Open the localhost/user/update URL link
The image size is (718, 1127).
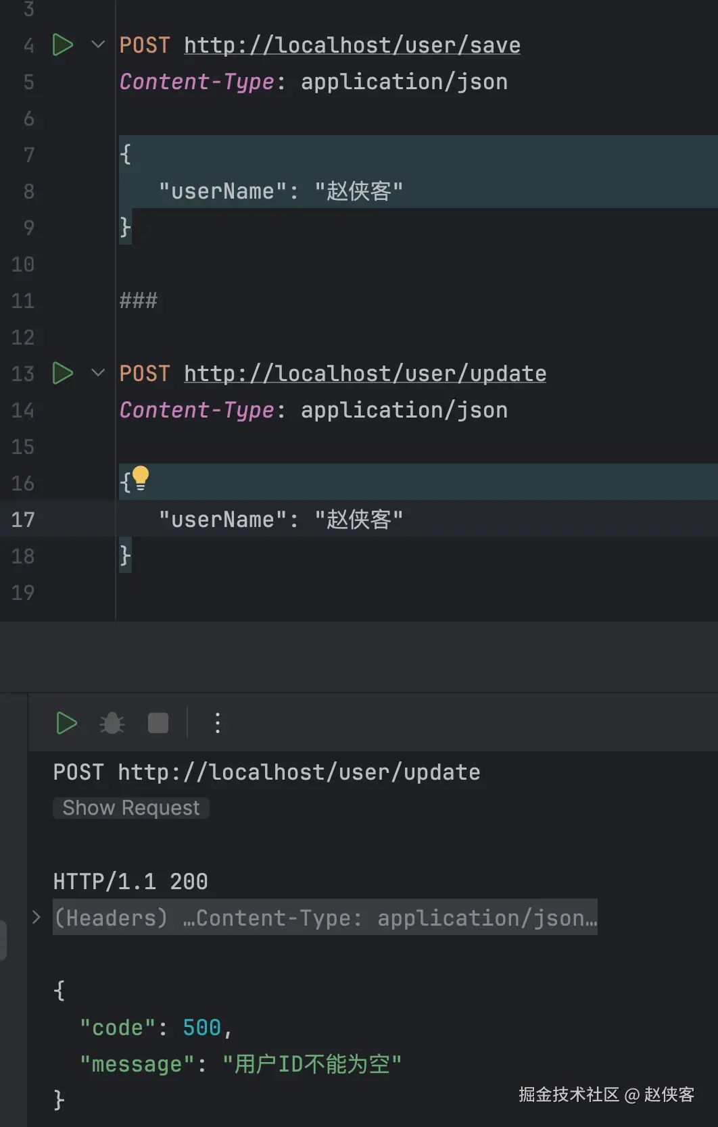[365, 374]
